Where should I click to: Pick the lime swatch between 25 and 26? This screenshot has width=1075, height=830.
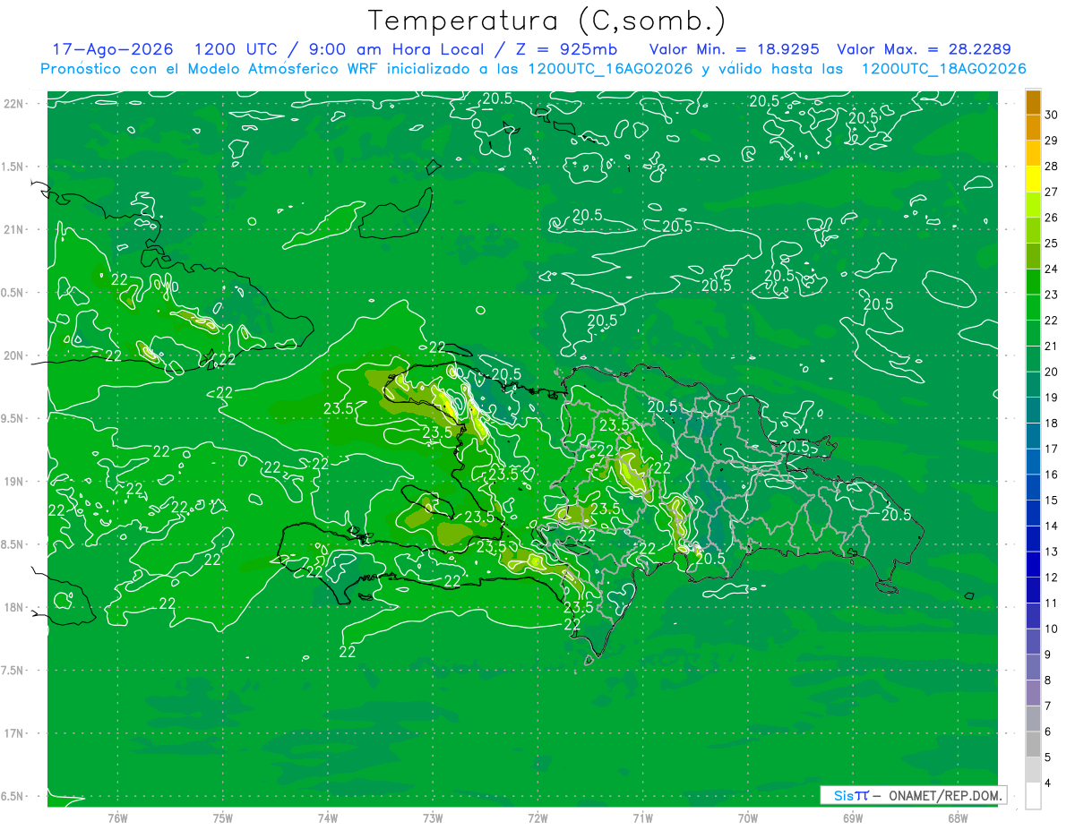pos(1033,230)
